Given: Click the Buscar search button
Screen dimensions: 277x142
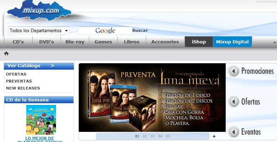Looking at the screenshot, I should 140,31.
